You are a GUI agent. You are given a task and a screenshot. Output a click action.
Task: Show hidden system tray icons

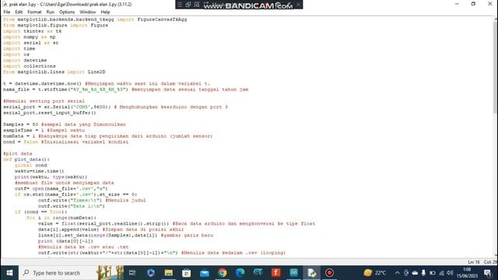coord(397,273)
